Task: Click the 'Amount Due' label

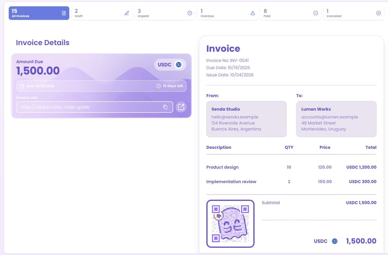Action: 30,62
